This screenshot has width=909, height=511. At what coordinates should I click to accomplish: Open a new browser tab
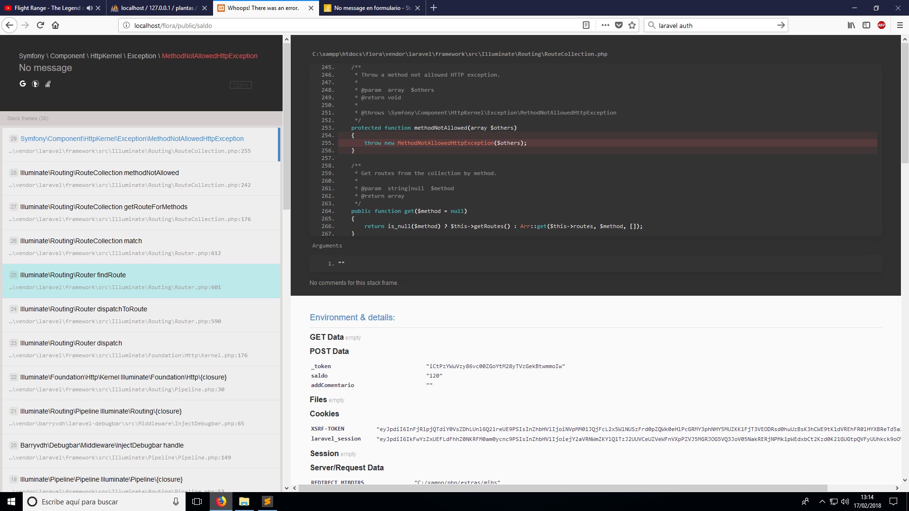434,8
